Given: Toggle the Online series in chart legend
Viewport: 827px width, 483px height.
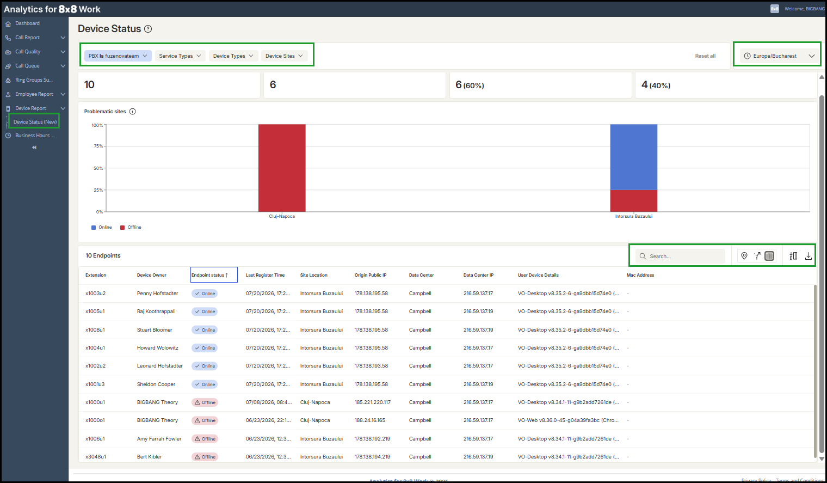Looking at the screenshot, I should coord(102,228).
